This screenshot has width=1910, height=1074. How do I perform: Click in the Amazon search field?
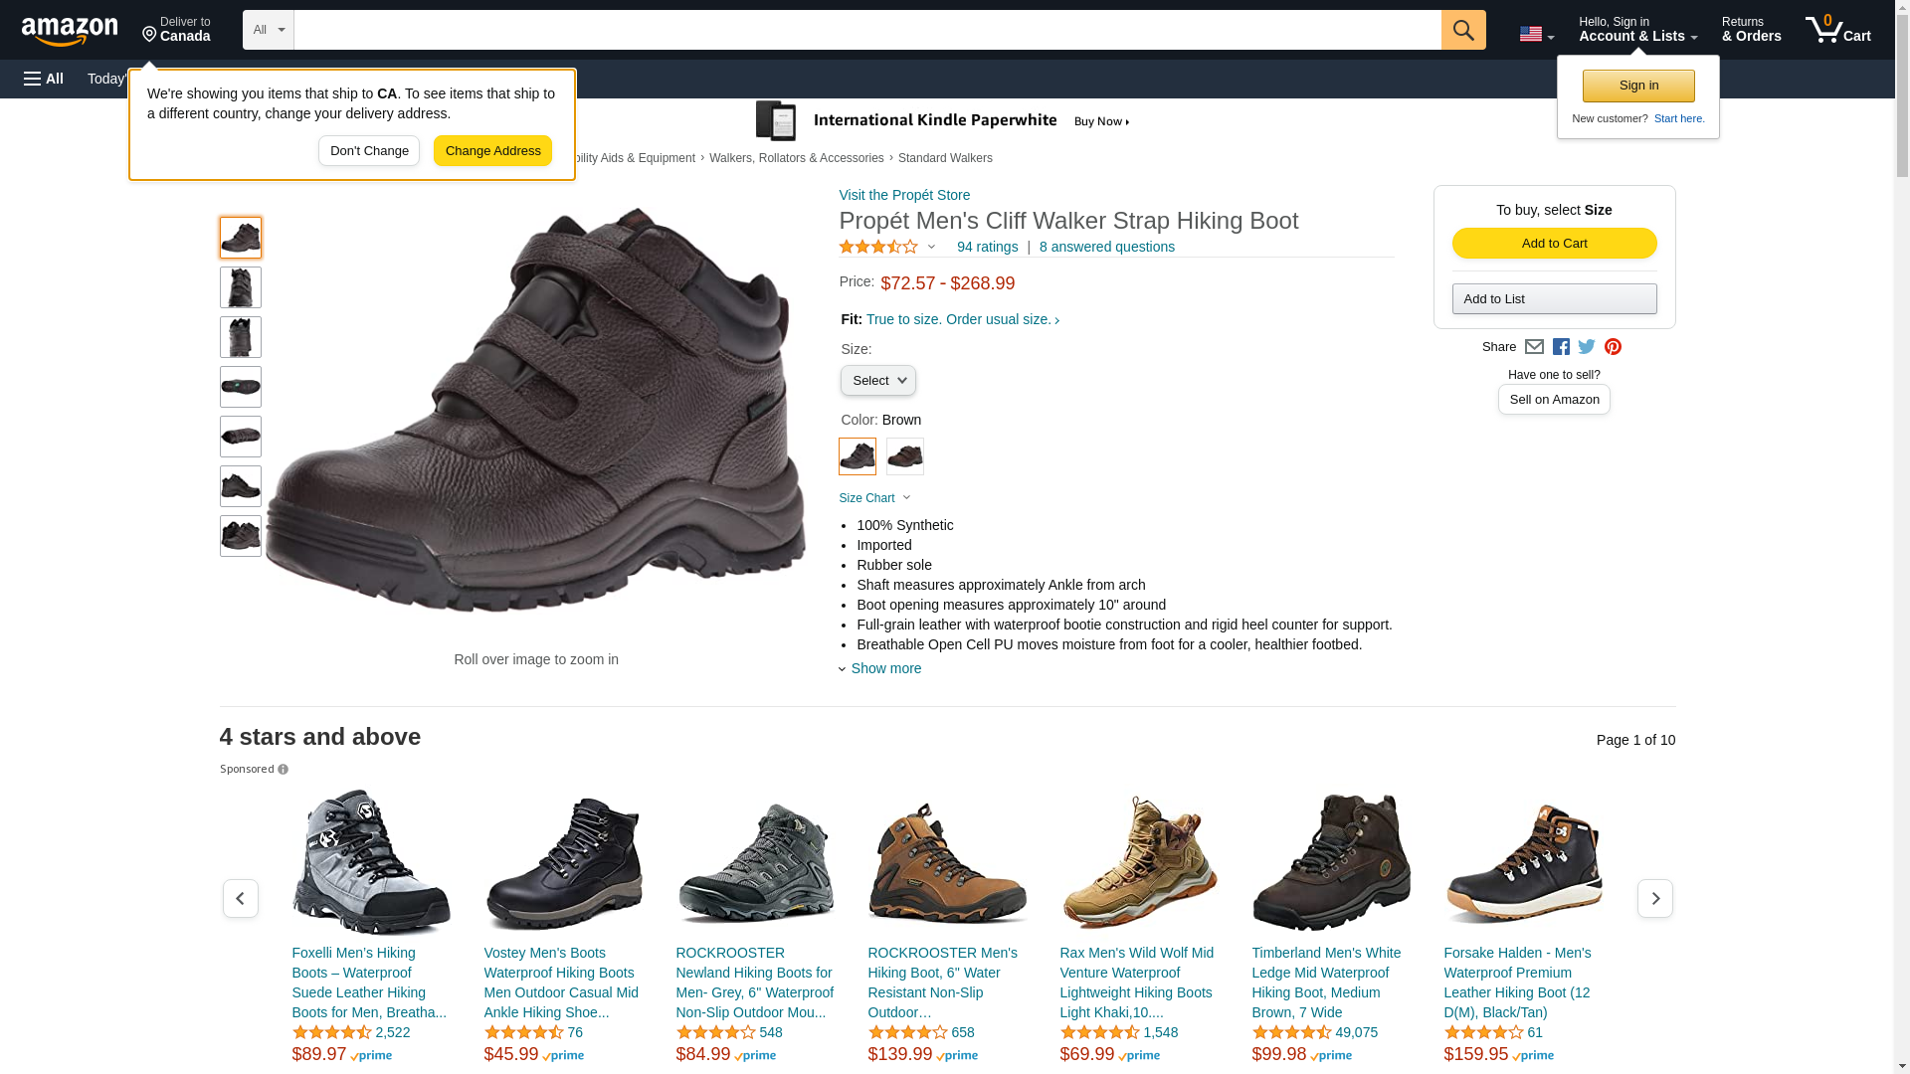click(866, 30)
